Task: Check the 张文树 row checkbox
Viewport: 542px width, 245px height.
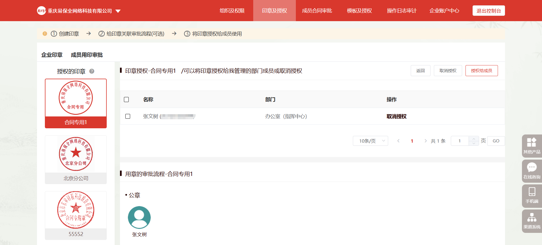Action: point(128,116)
